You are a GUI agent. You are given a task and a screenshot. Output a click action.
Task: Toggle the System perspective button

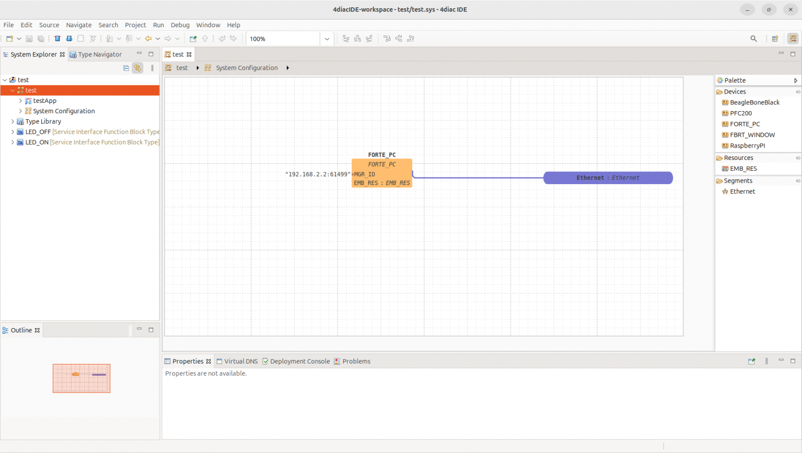coord(793,39)
